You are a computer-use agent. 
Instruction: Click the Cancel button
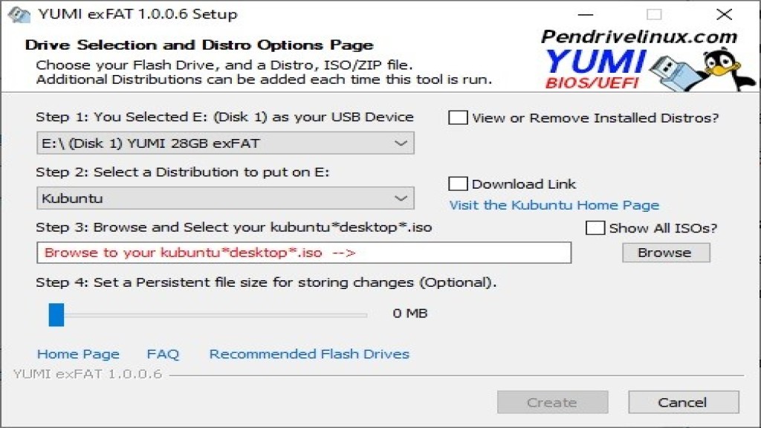click(x=683, y=402)
